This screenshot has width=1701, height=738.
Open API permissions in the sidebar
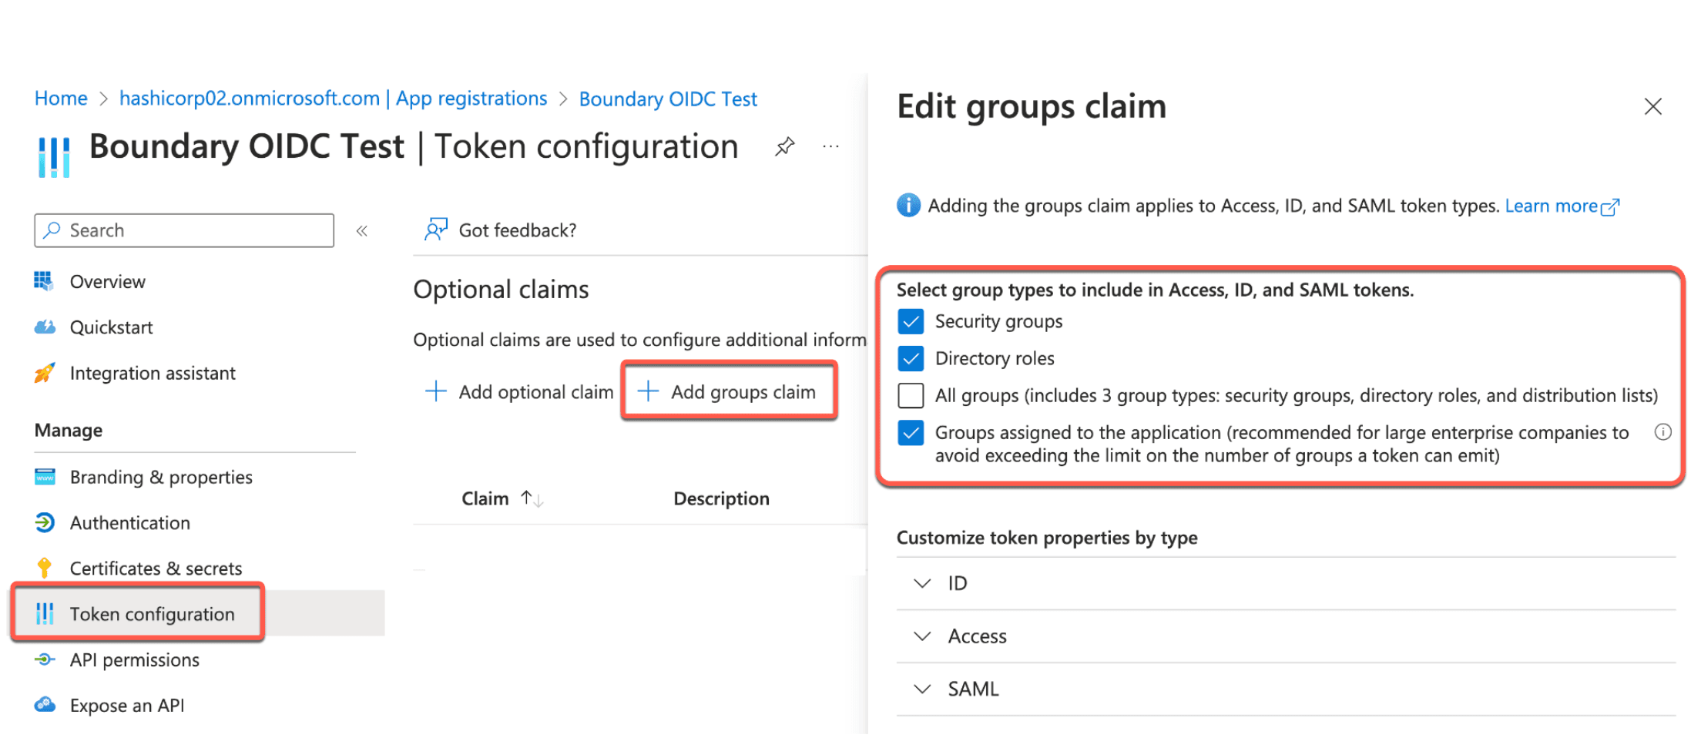click(x=135, y=659)
